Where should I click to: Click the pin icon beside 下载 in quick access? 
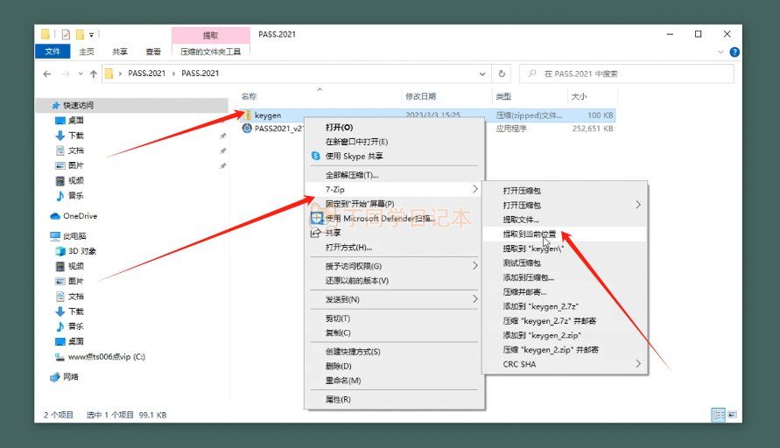click(x=223, y=136)
